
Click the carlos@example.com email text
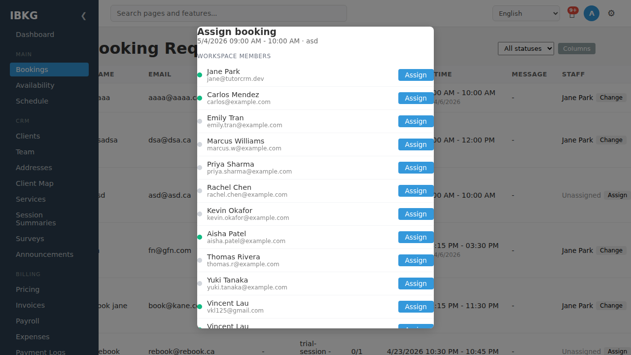(x=239, y=102)
